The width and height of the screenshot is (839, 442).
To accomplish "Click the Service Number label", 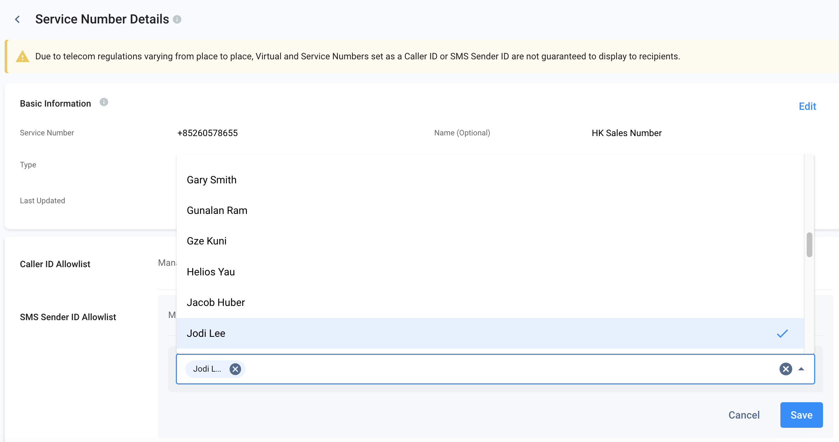I will (47, 133).
